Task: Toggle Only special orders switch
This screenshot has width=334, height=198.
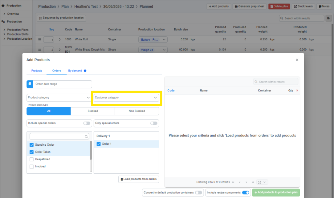Action: tap(154, 123)
